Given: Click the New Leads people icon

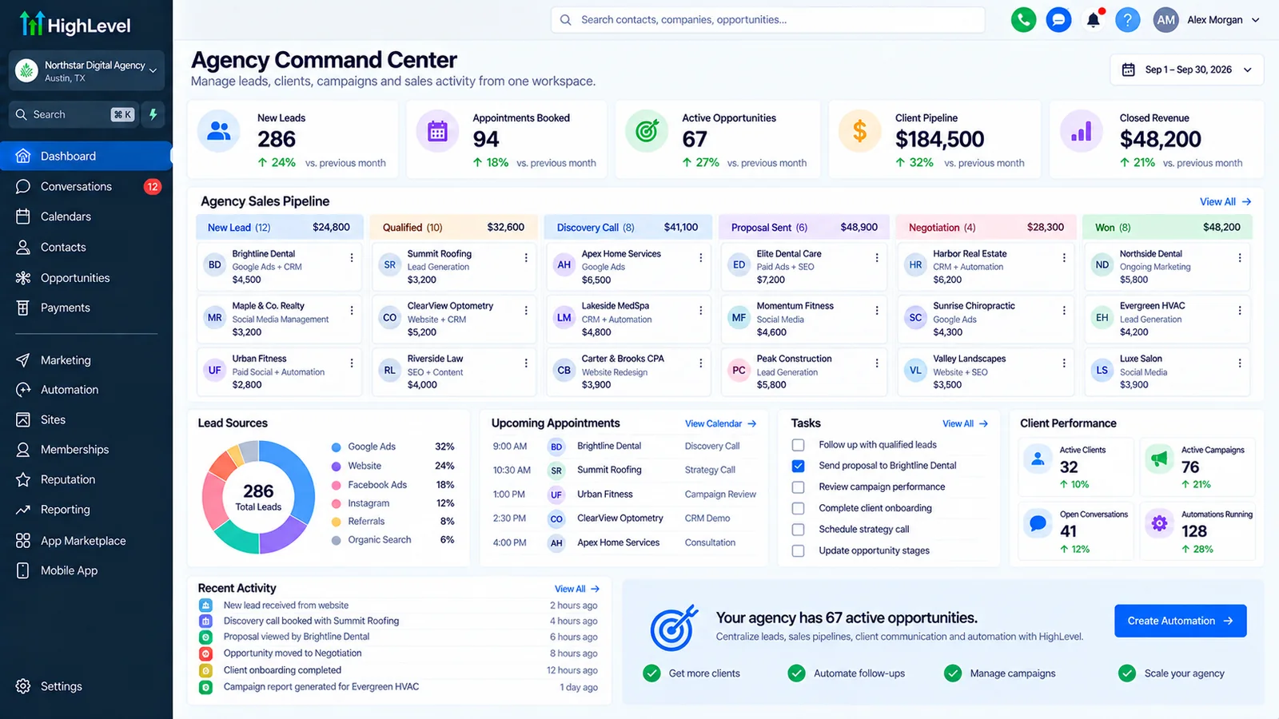Looking at the screenshot, I should 219,131.
